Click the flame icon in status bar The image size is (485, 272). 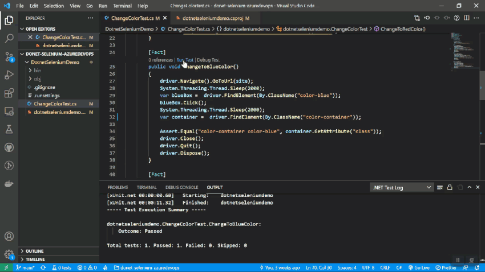click(105, 267)
